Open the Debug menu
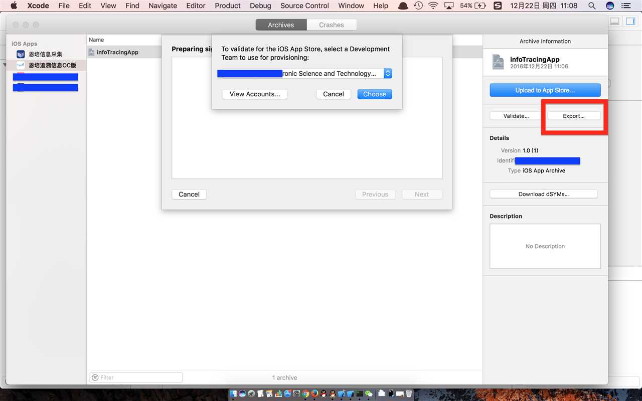This screenshot has height=401, width=642. coord(261,6)
